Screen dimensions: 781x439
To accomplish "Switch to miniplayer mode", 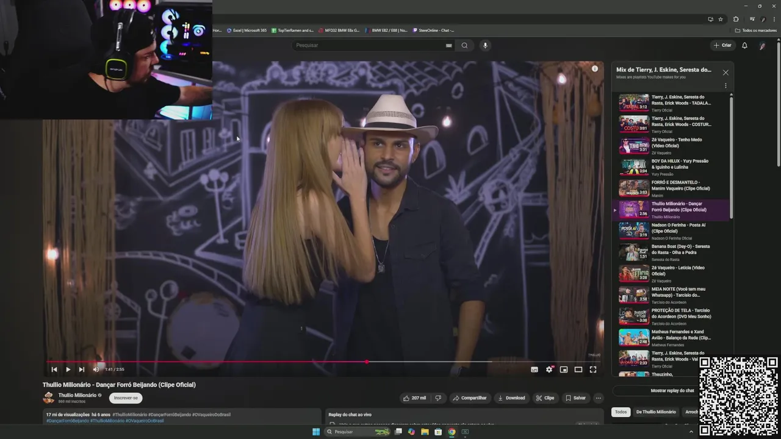I will (564, 369).
